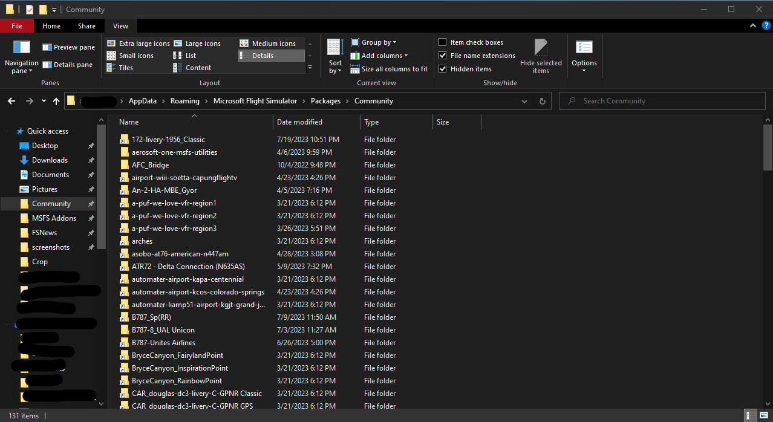Select the aerosoft-one-msfs-utilities folder
The width and height of the screenshot is (773, 422).
point(174,152)
